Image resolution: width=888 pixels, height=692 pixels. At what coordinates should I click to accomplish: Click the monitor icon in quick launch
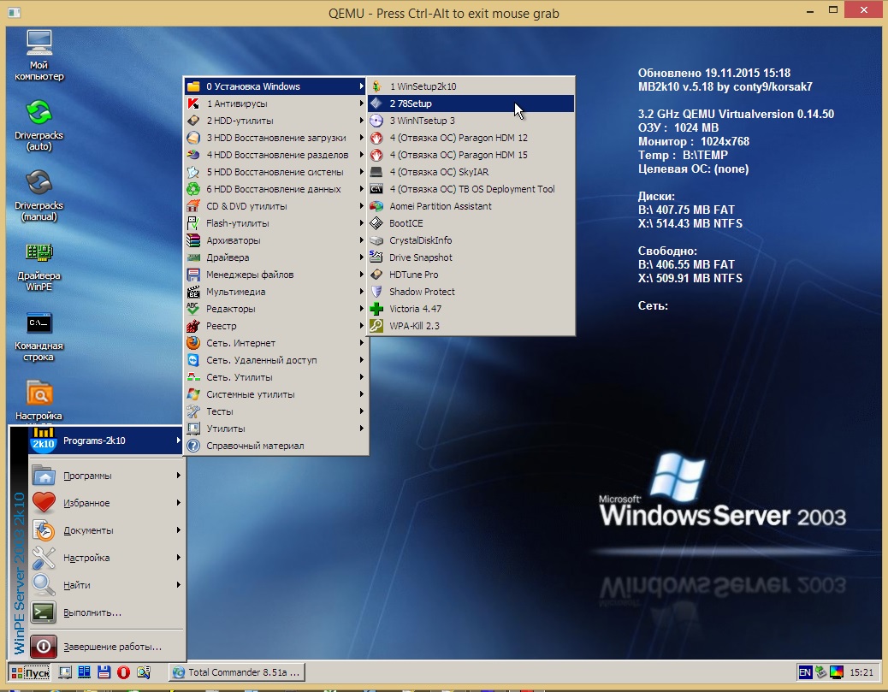pyautogui.click(x=65, y=672)
